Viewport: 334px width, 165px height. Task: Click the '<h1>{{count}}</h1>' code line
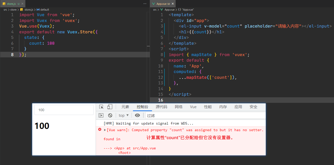pyautogui.click(x=202, y=32)
